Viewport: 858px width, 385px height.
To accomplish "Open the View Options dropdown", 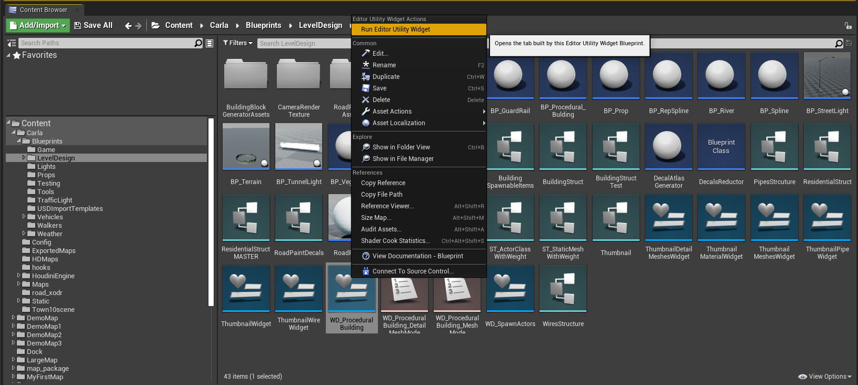I will [825, 377].
